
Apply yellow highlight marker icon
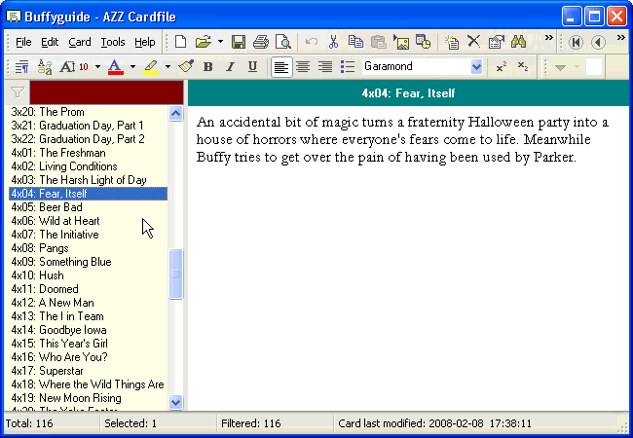(x=151, y=66)
